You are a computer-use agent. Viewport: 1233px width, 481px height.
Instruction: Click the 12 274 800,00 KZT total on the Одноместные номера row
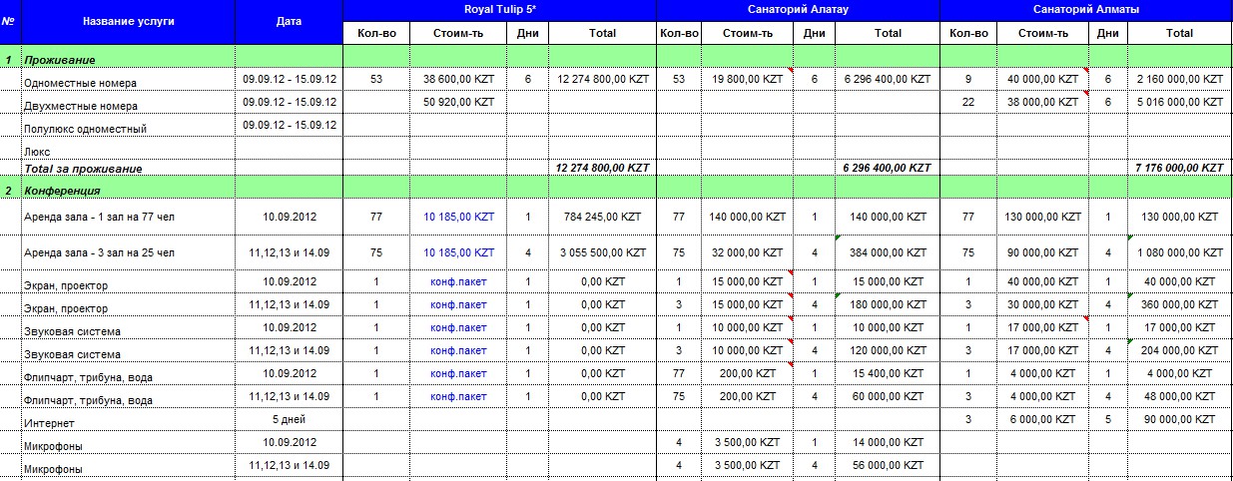[x=603, y=79]
